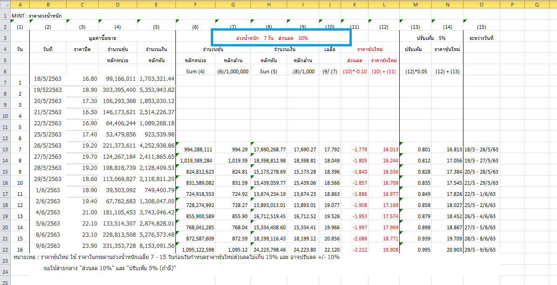Click average cell "17.792"
This screenshot has height=285, width=557.
(x=331, y=149)
